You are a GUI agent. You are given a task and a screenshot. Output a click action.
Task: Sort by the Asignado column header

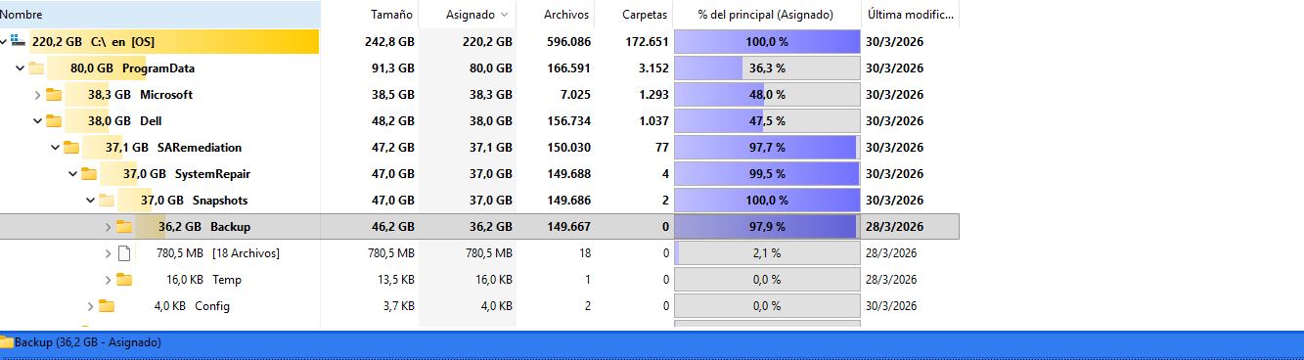click(470, 15)
